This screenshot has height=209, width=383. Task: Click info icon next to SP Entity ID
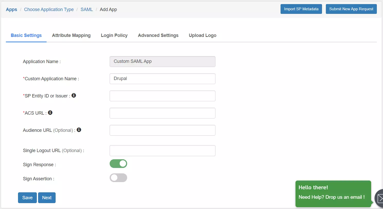point(74,95)
